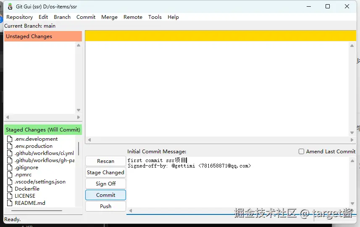Open the Tools menu
This screenshot has width=360, height=227.
coord(155,17)
